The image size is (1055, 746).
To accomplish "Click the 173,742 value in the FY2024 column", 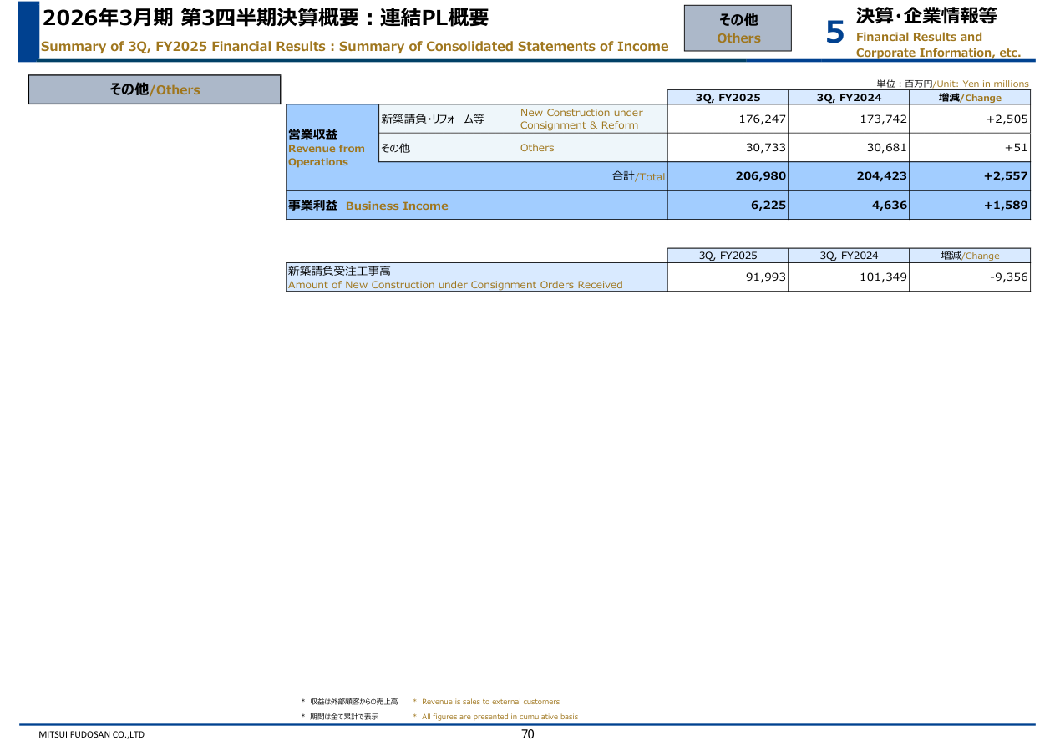I will (848, 119).
